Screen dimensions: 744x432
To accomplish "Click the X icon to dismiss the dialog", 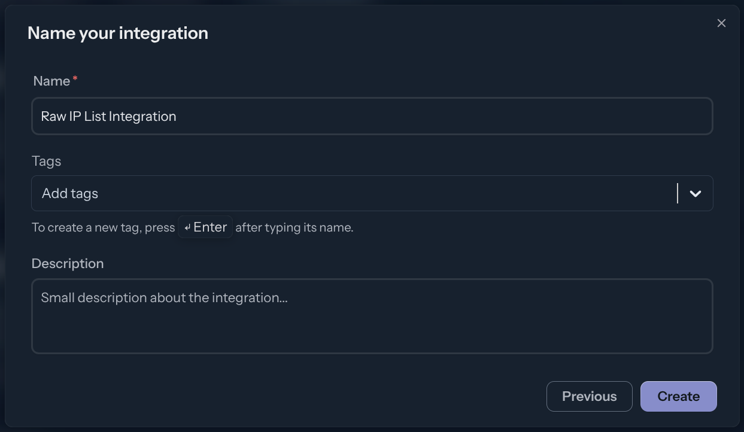I will tap(721, 23).
